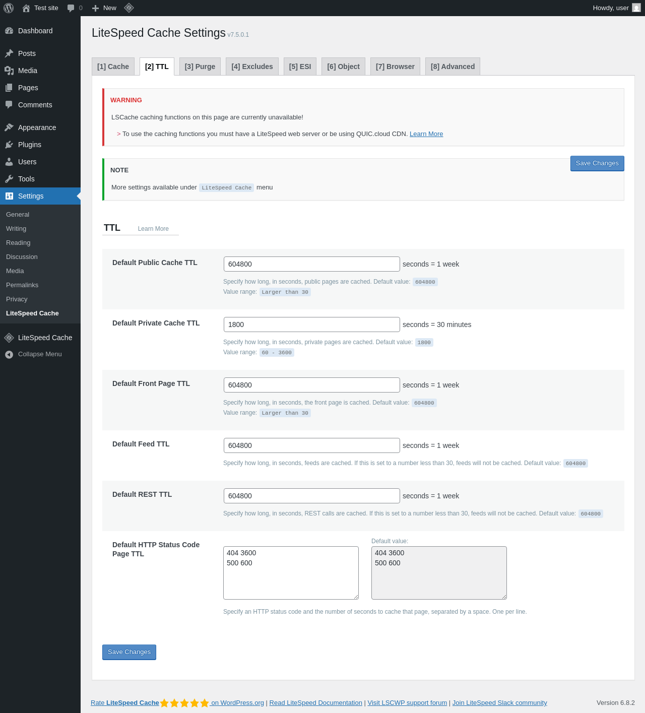Click the Default Front Page TTL field
645x713 pixels.
click(x=312, y=385)
